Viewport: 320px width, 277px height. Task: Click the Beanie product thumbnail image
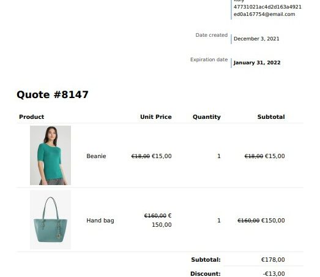[50, 156]
